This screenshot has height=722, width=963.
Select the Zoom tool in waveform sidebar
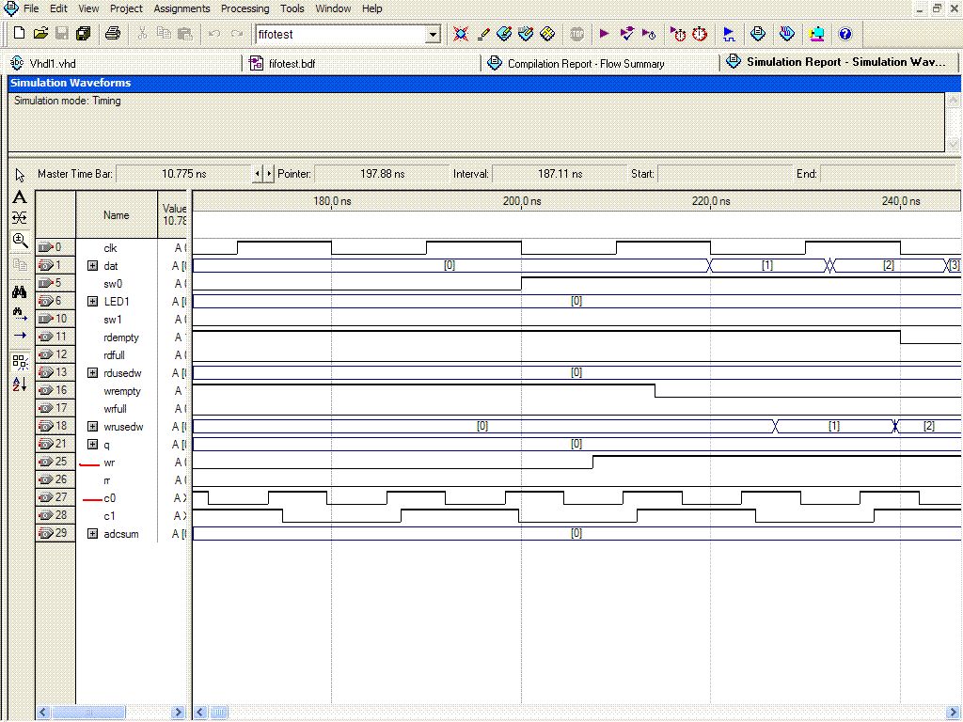(x=20, y=241)
